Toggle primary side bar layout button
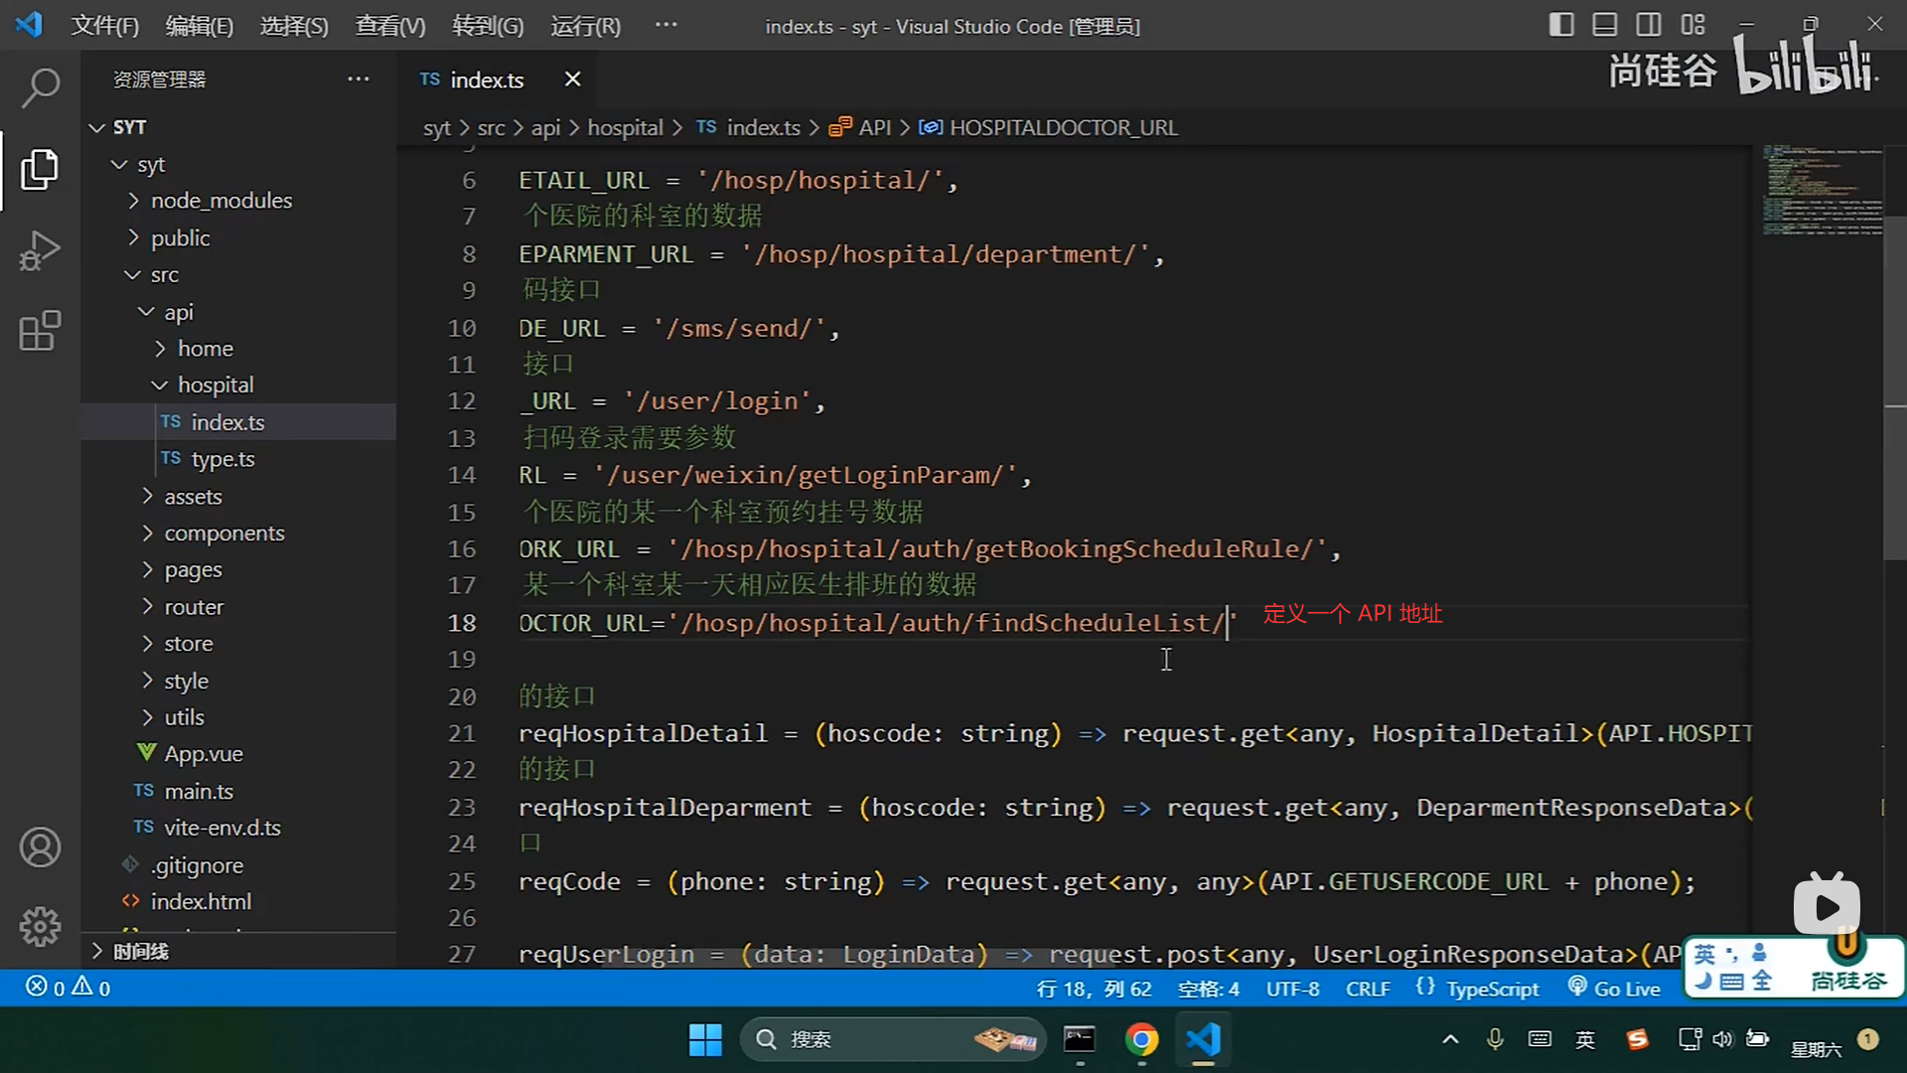The image size is (1907, 1073). [x=1560, y=25]
